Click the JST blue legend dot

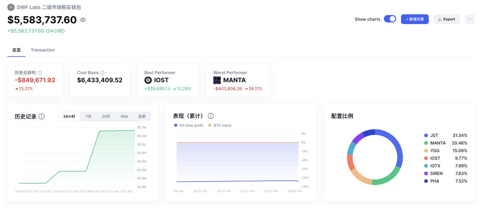click(426, 135)
